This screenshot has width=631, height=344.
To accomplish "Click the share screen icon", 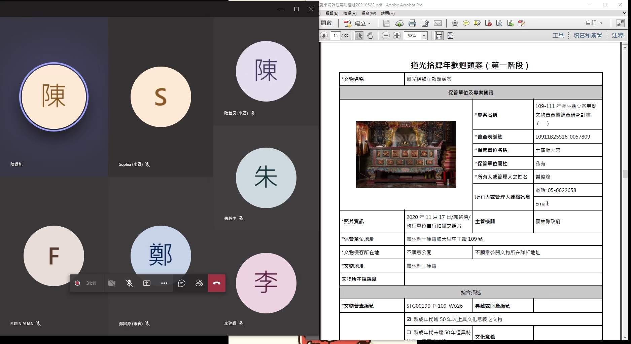I will click(x=147, y=283).
